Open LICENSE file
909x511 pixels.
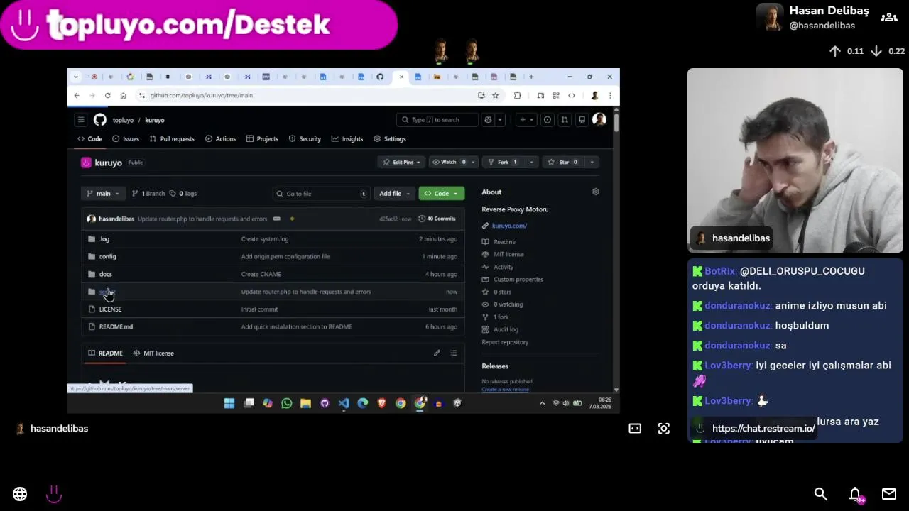coord(110,309)
